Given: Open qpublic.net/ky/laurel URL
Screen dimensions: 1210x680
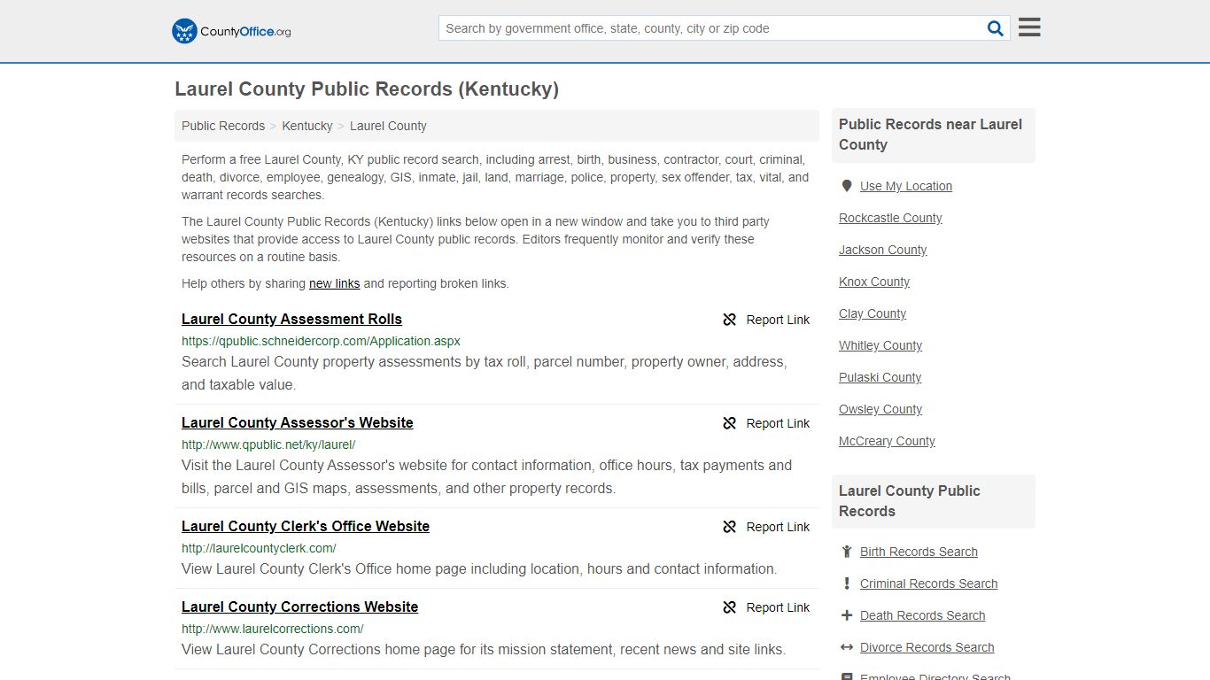Looking at the screenshot, I should pyautogui.click(x=268, y=444).
